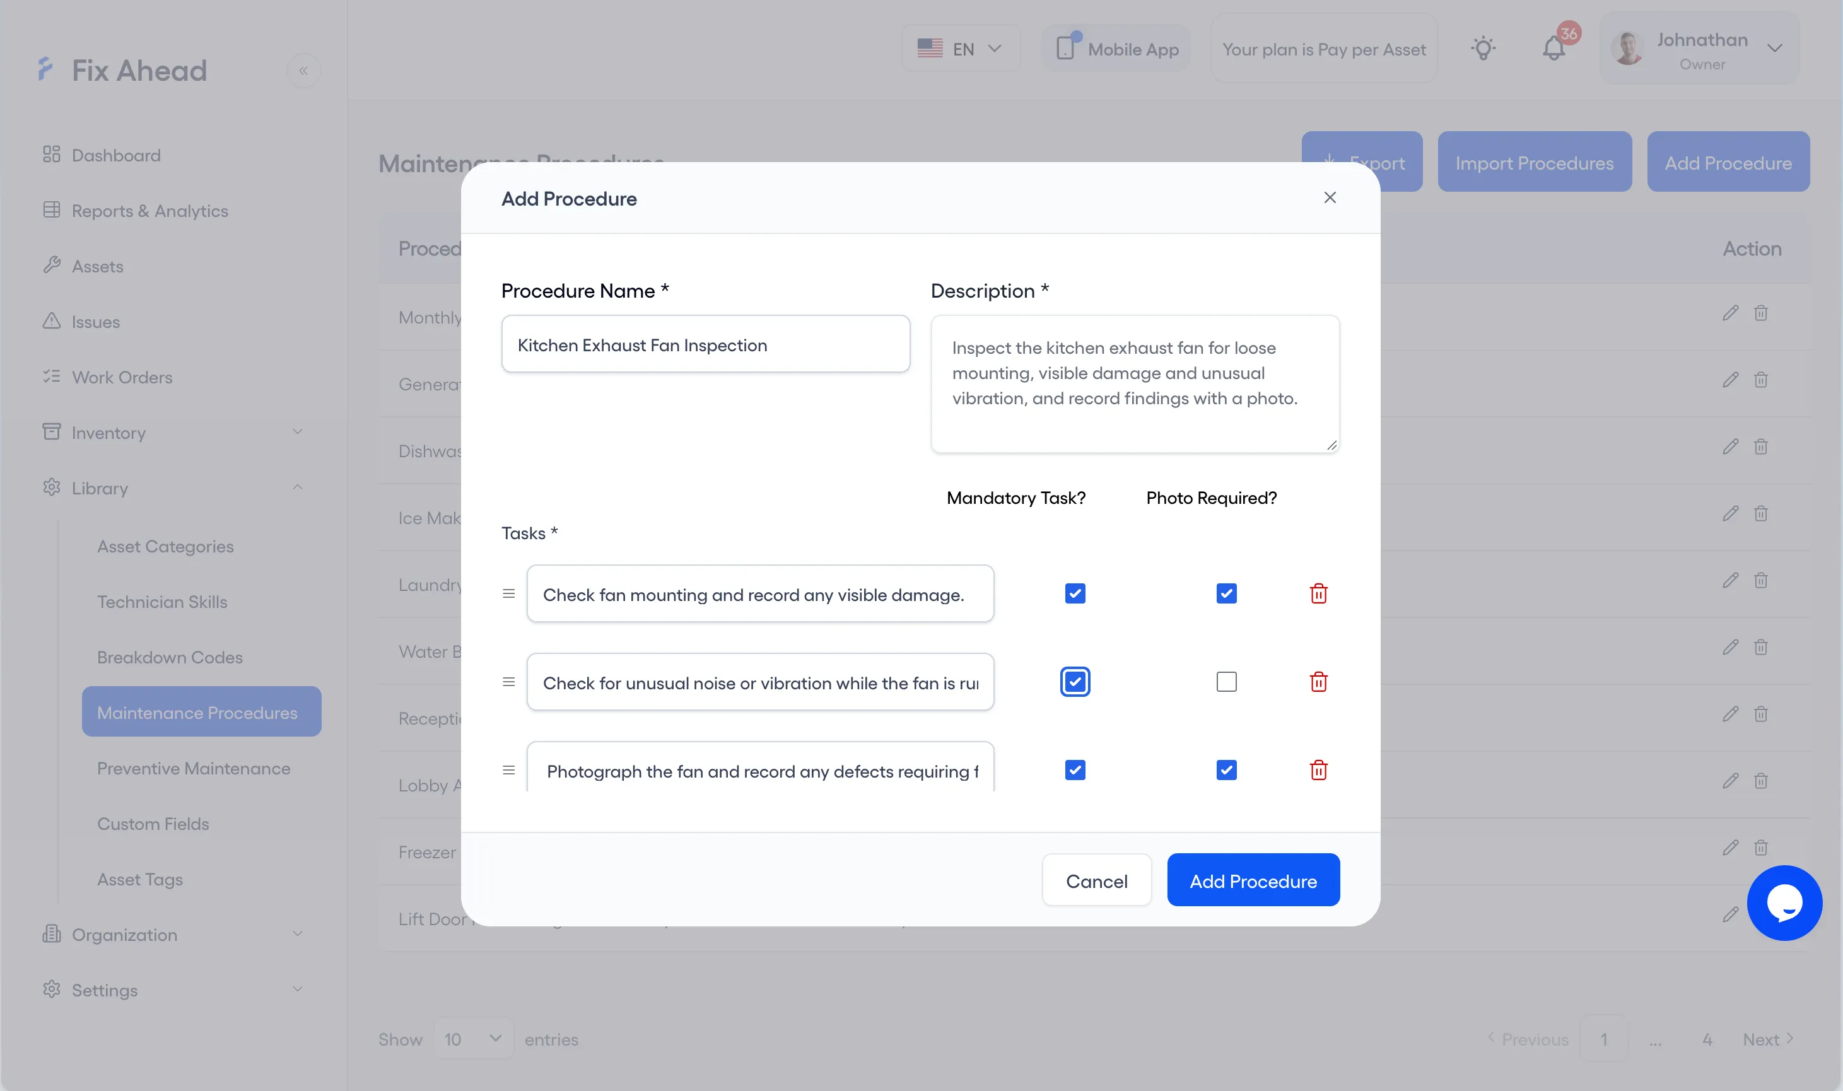Click drag handle of 'unusual noise' task
This screenshot has height=1091, width=1843.
[x=508, y=682]
